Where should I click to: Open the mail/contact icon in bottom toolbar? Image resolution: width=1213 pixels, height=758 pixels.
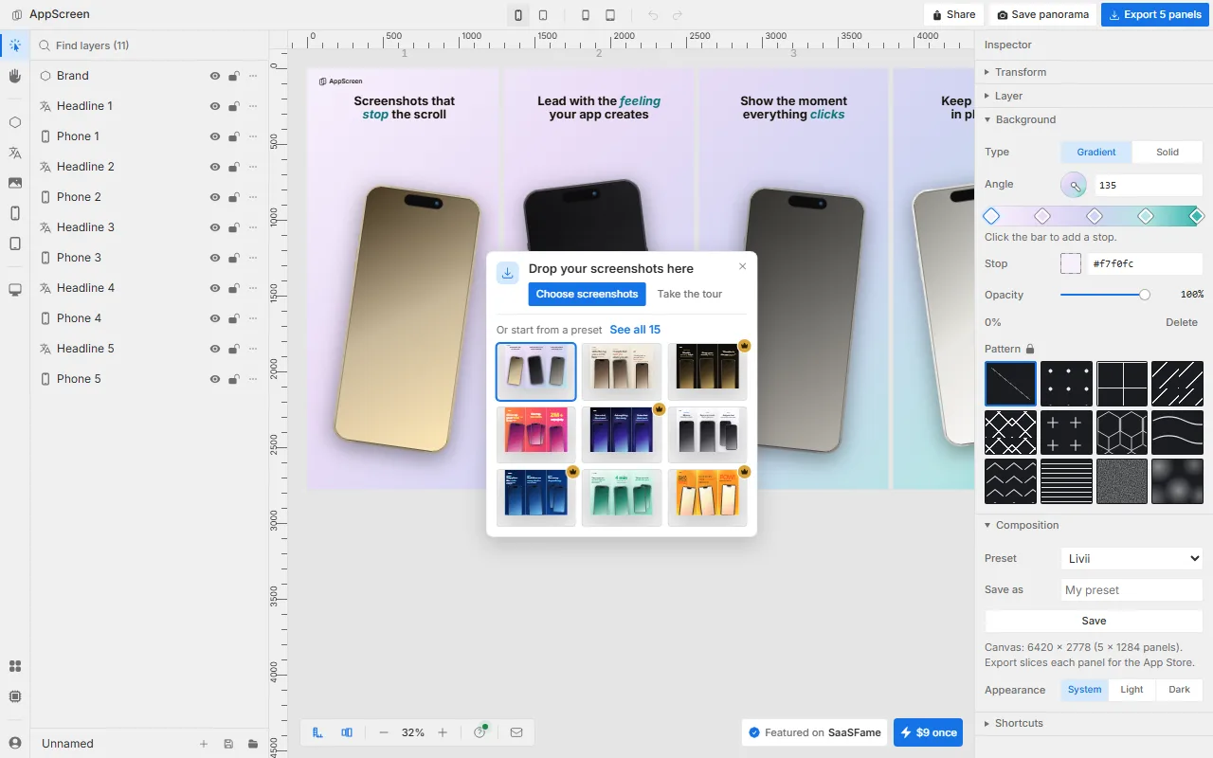[x=516, y=732]
